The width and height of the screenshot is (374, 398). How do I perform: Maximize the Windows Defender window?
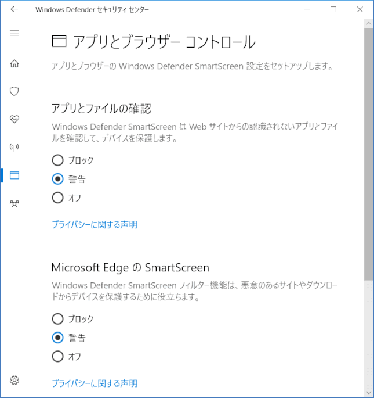coord(333,9)
